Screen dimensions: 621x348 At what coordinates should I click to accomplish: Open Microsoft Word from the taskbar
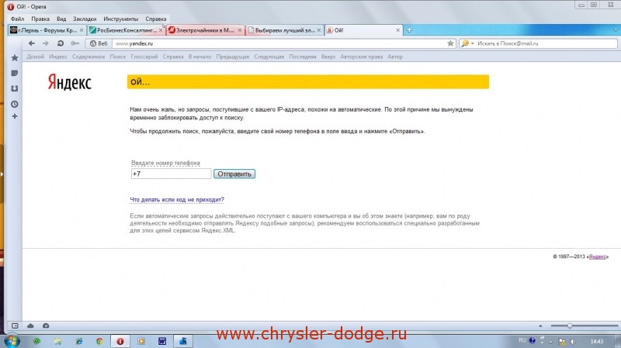tap(162, 341)
